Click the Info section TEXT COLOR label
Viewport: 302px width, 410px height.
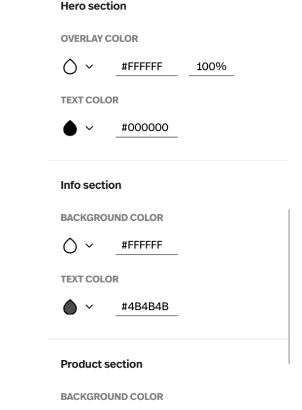[x=90, y=279]
